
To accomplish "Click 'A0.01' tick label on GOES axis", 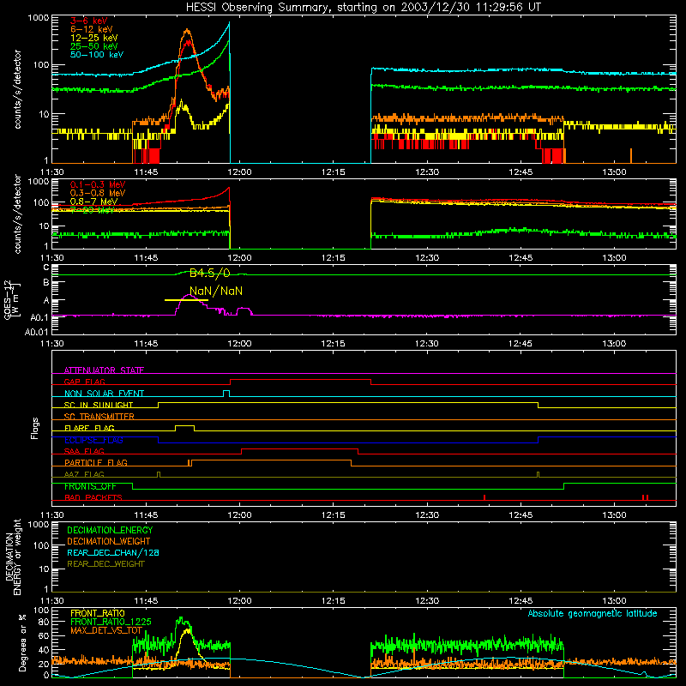I will [x=36, y=333].
